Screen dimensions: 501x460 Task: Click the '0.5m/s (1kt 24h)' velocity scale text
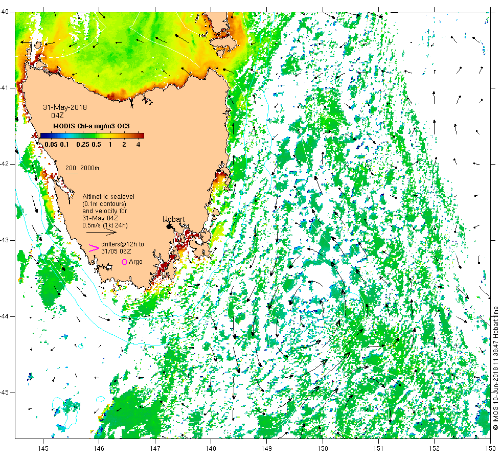pos(105,225)
